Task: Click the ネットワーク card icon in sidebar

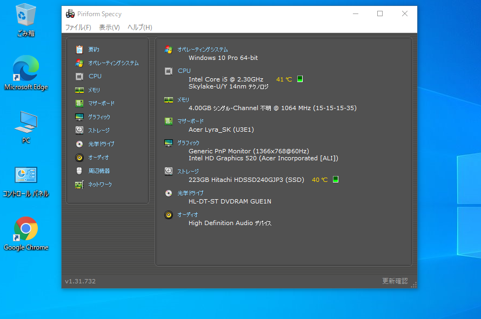Action: 79,185
